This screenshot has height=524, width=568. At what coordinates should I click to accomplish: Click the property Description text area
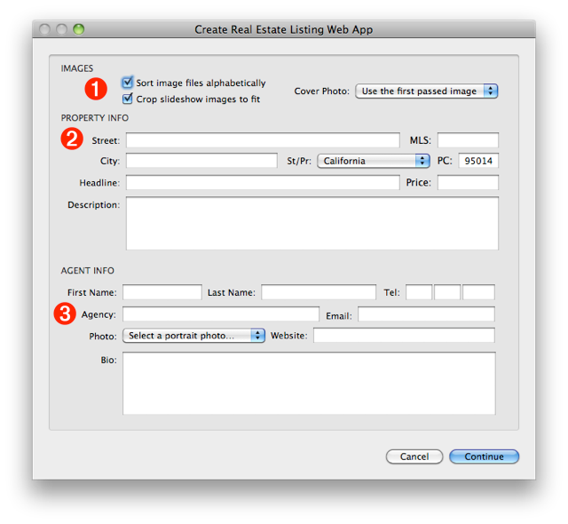[x=312, y=223]
